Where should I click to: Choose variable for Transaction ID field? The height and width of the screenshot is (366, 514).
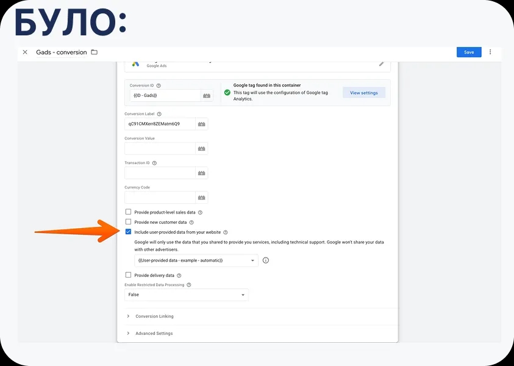pyautogui.click(x=202, y=173)
